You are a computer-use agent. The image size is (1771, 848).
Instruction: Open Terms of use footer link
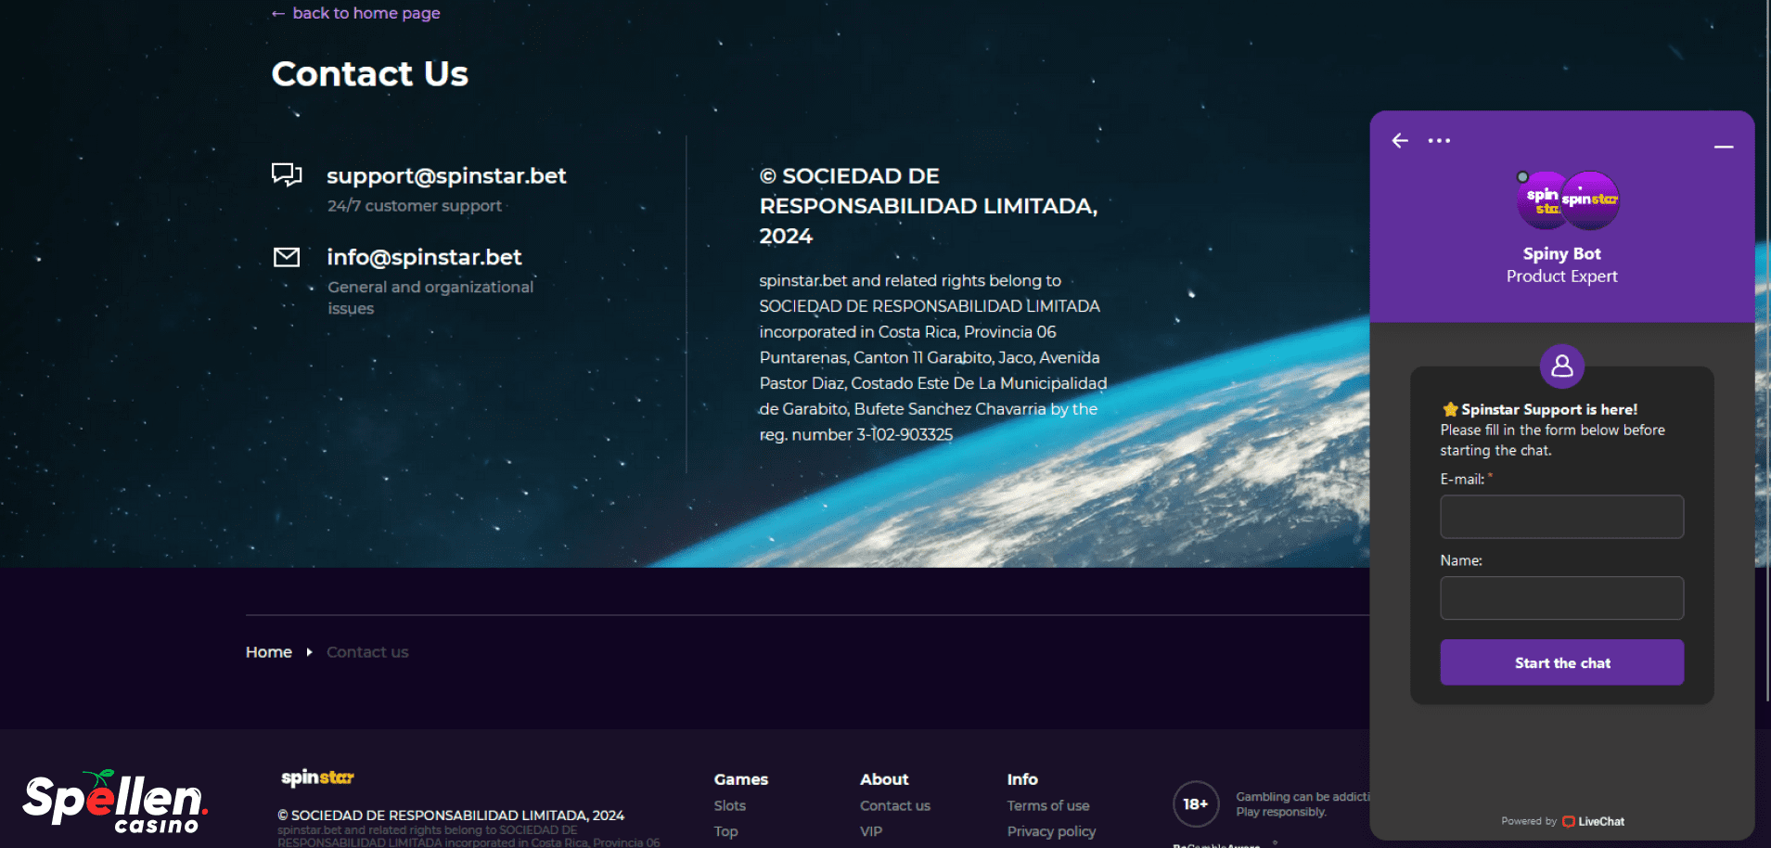1048,805
